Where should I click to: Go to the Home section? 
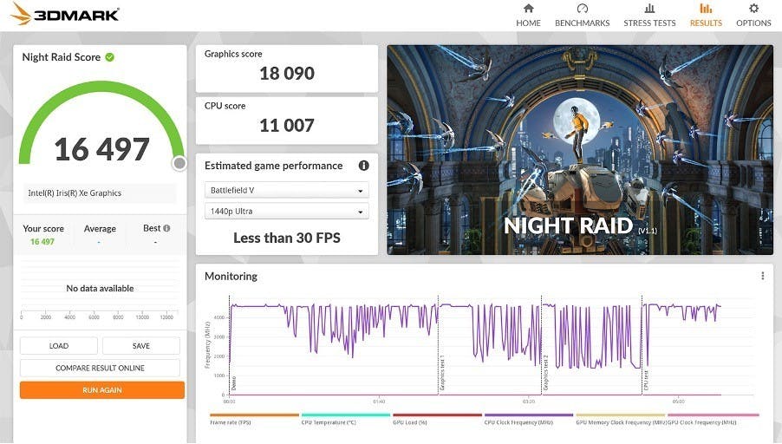528,15
